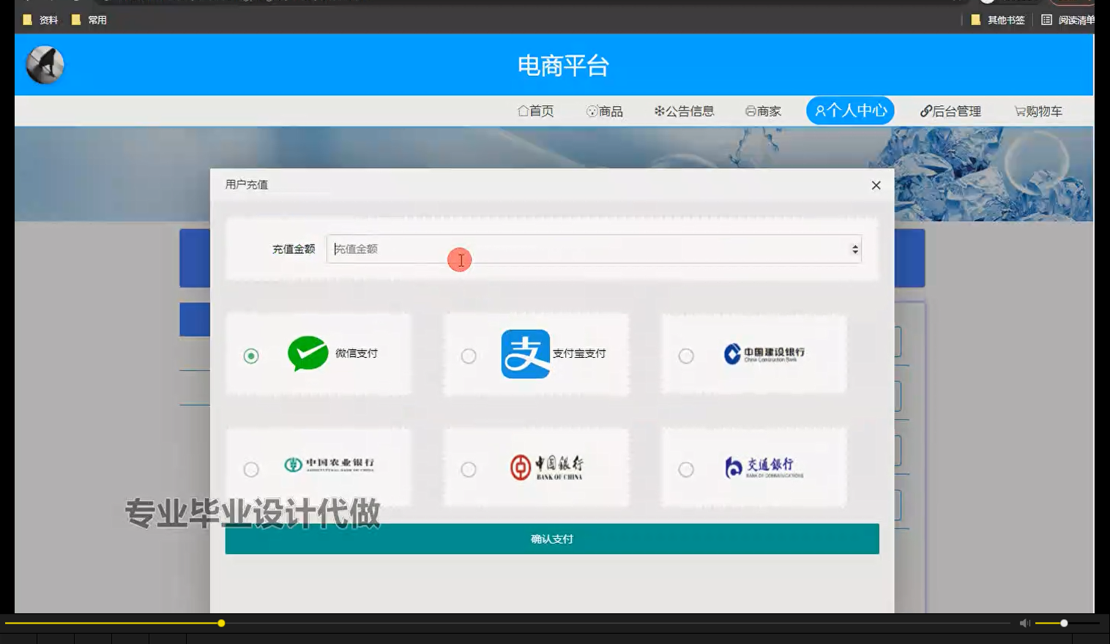Choose 中国银行 payment radio option
Viewport: 1110px width, 644px height.
pyautogui.click(x=469, y=469)
